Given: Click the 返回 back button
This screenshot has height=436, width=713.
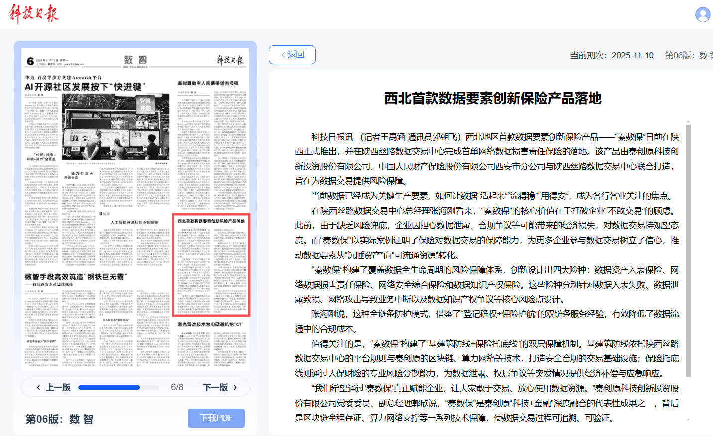Looking at the screenshot, I should pyautogui.click(x=292, y=55).
